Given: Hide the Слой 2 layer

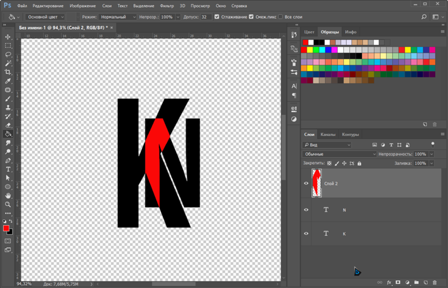Looking at the screenshot, I should tap(306, 183).
